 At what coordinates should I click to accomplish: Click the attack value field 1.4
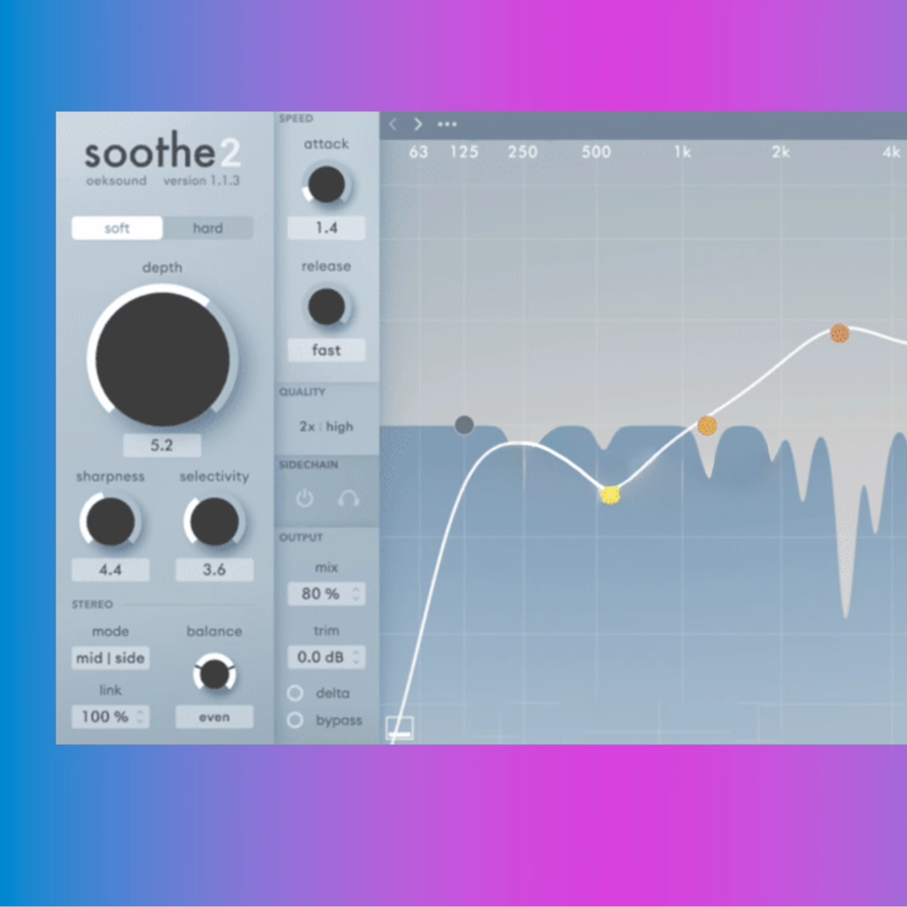point(327,228)
